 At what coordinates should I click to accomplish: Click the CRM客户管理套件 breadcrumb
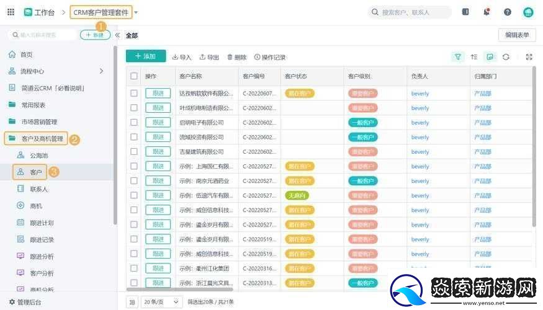[x=101, y=12]
